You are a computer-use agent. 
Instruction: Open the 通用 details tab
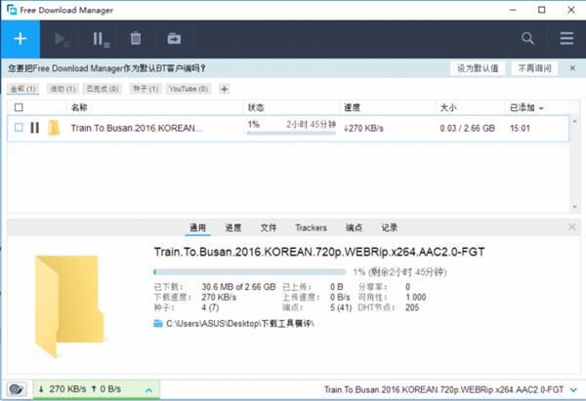tap(197, 227)
